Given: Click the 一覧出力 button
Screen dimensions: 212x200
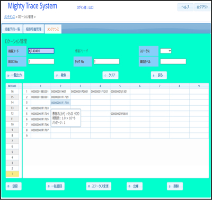Looking at the screenshot, I should click(15, 75).
